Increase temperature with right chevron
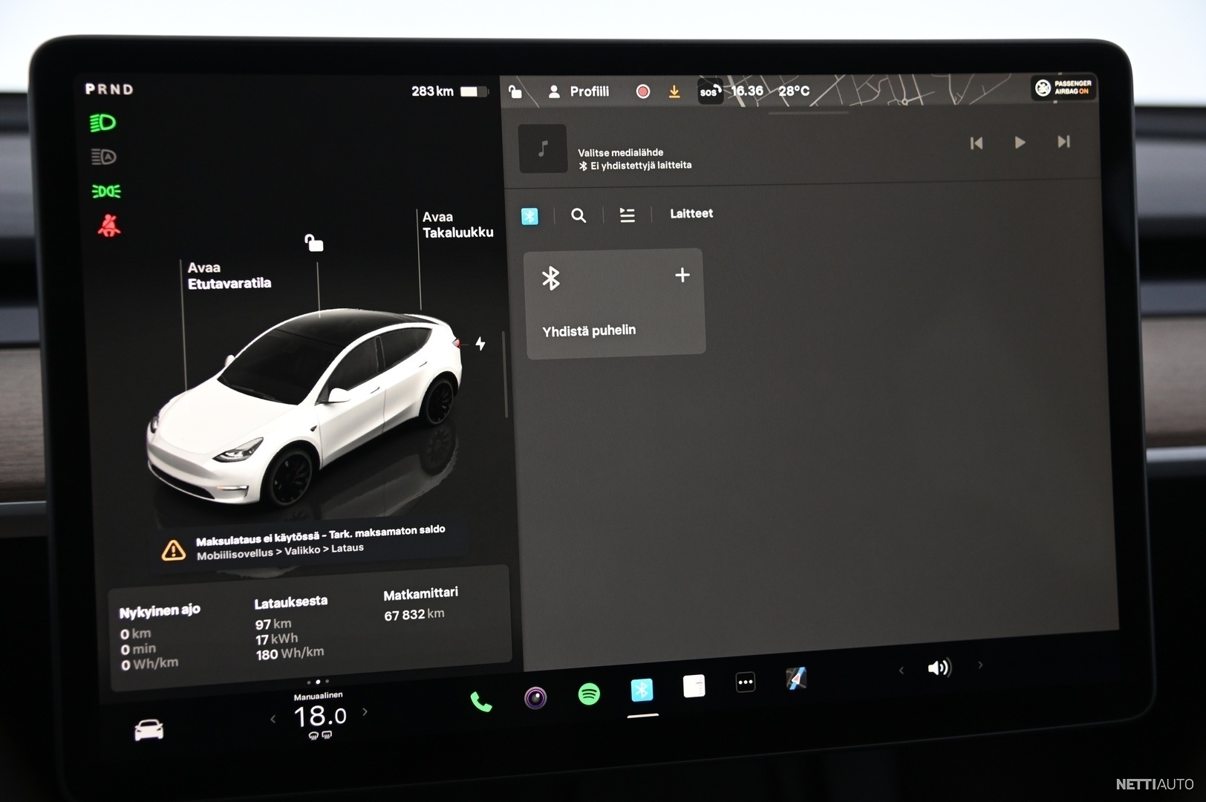 pos(365,711)
